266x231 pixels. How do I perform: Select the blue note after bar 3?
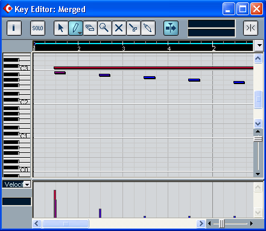coord(150,77)
